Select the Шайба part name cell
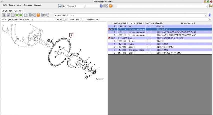The height and width of the screenshot is (115, 213). click(x=137, y=53)
